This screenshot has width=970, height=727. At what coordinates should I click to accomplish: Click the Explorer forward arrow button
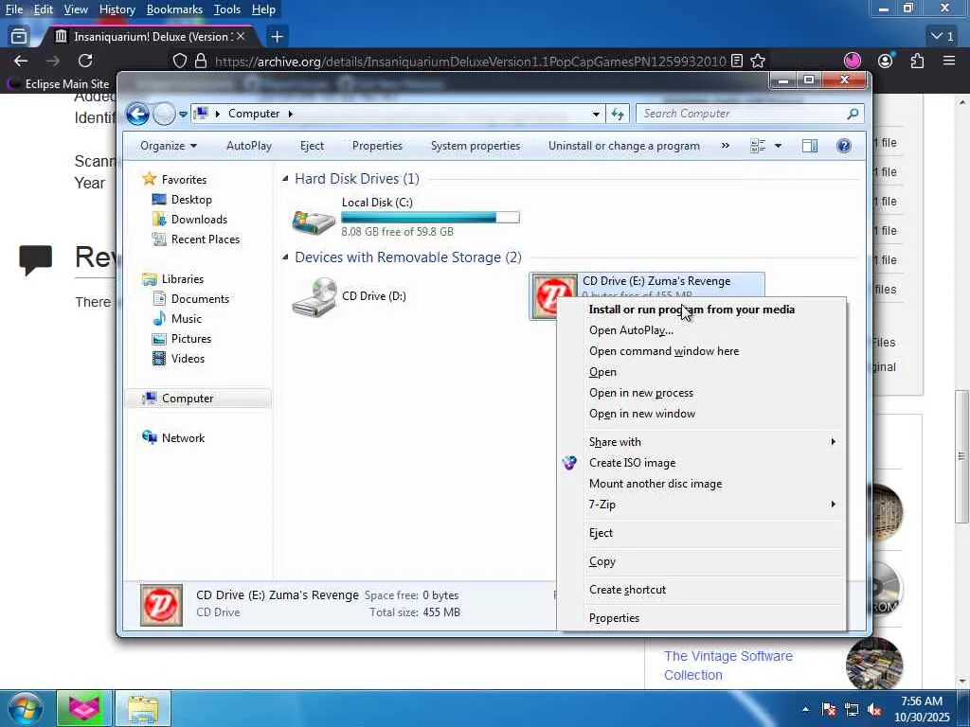(x=164, y=114)
